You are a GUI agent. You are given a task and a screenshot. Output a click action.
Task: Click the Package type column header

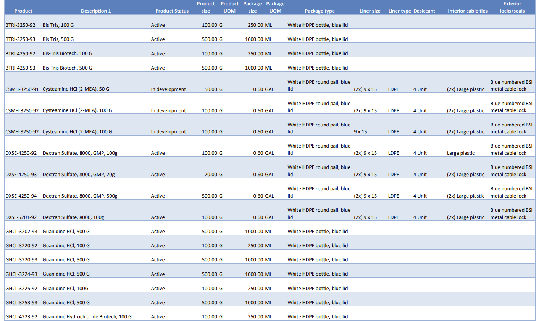tap(320, 11)
